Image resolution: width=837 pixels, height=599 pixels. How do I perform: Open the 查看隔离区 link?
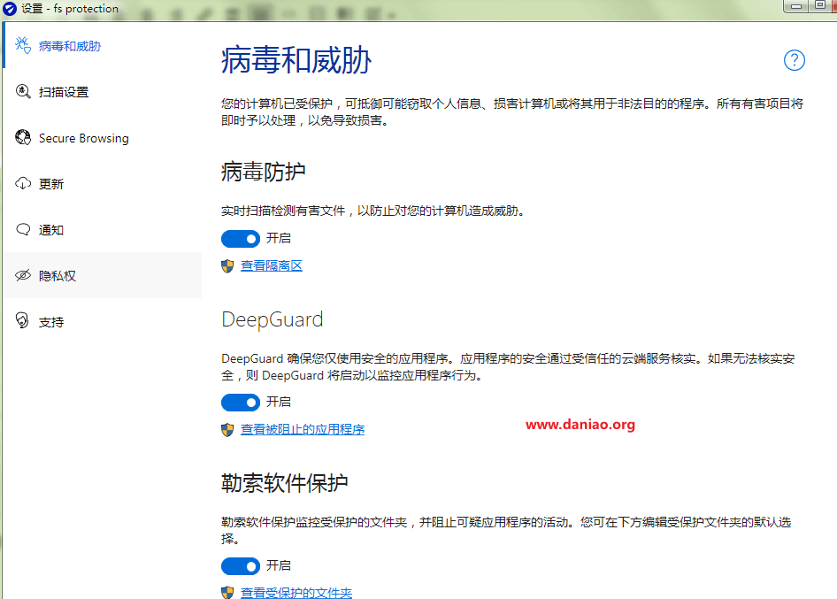point(271,265)
